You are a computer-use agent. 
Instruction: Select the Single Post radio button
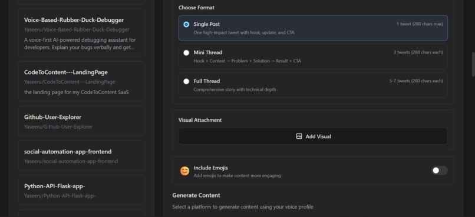pyautogui.click(x=186, y=24)
